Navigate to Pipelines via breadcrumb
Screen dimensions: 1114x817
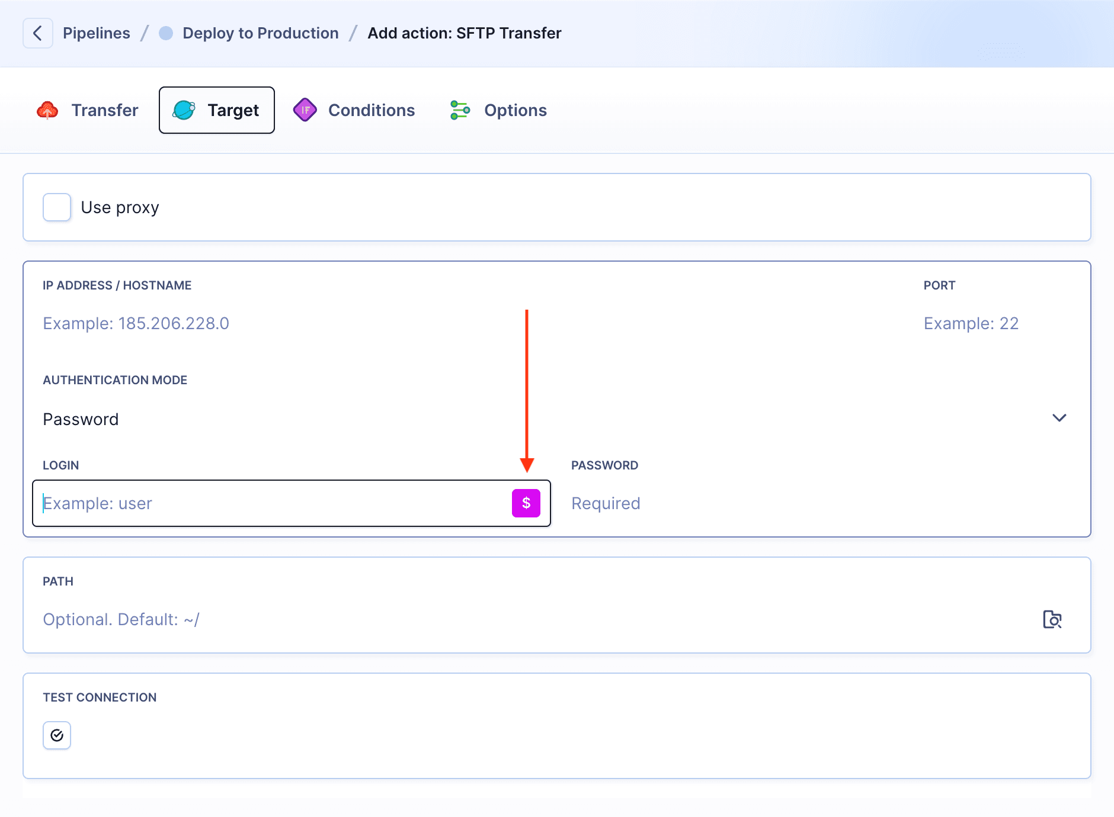[97, 33]
